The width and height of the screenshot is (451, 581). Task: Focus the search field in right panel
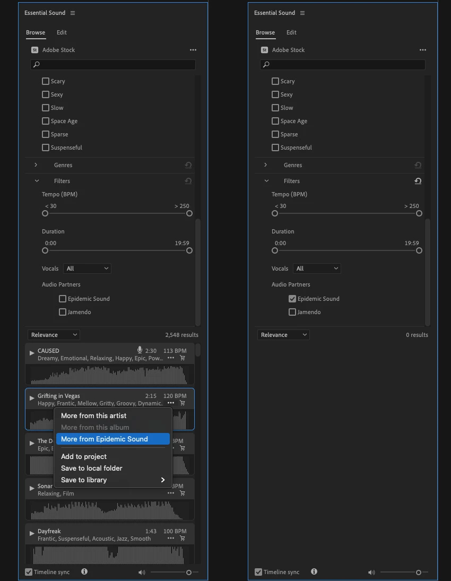coord(343,65)
